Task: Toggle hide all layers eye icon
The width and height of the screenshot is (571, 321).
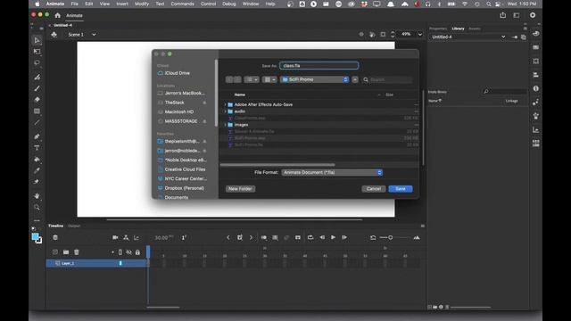Action: coord(128,251)
